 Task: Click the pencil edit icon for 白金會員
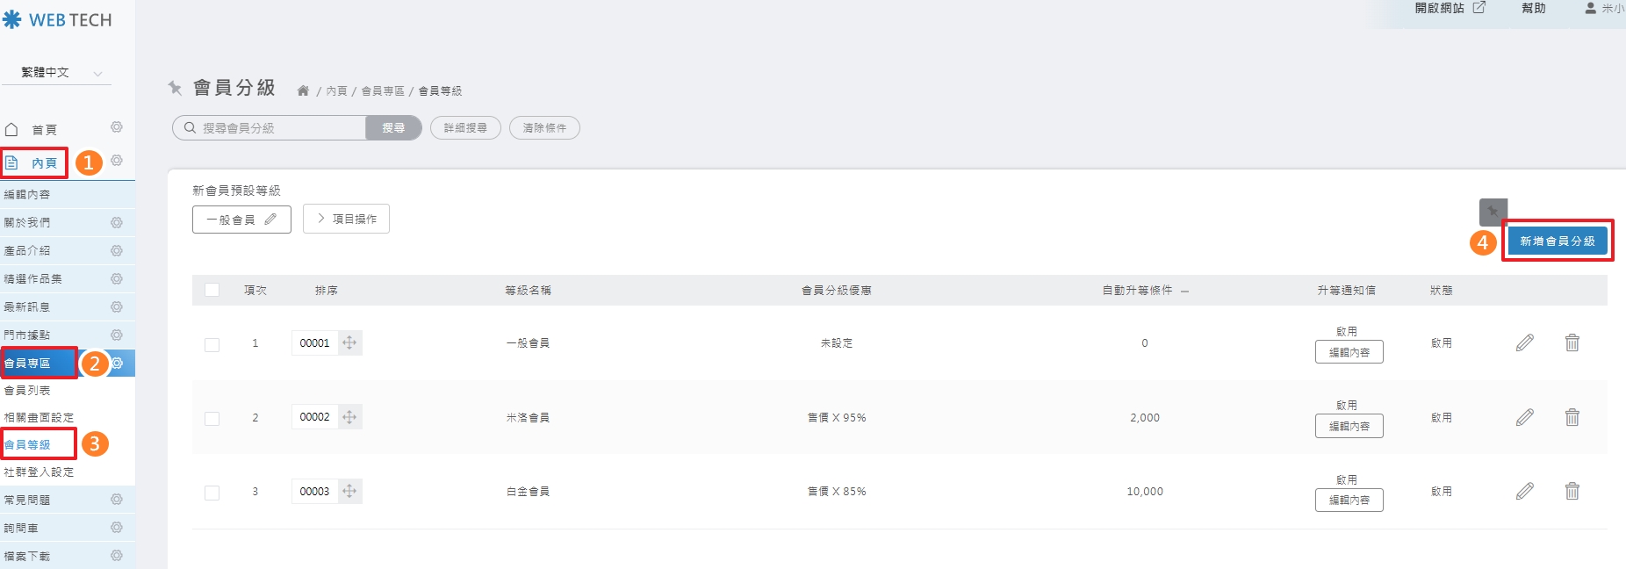1525,491
